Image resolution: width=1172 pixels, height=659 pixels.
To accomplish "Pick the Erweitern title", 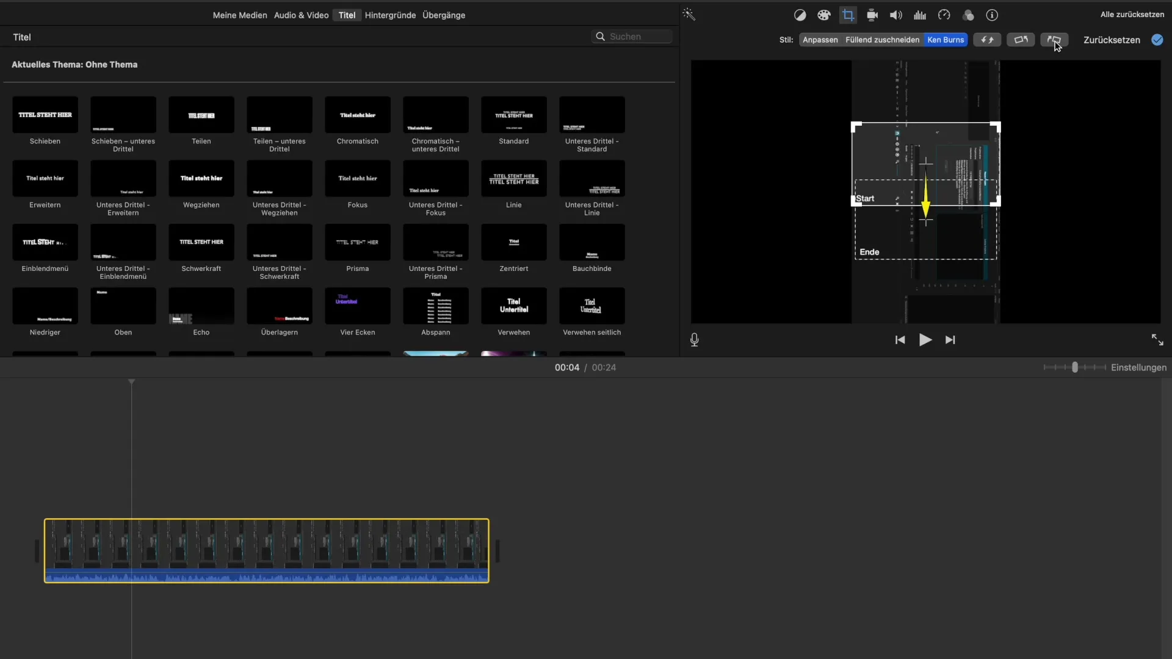I will click(45, 178).
